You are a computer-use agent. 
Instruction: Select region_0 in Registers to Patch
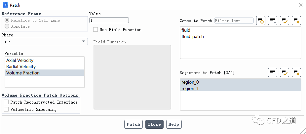click(x=190, y=82)
